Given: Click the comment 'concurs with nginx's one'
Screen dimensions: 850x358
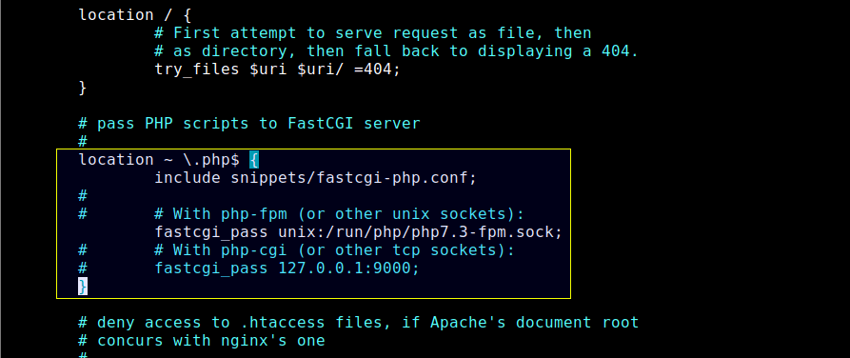Looking at the screenshot, I should (x=202, y=341).
